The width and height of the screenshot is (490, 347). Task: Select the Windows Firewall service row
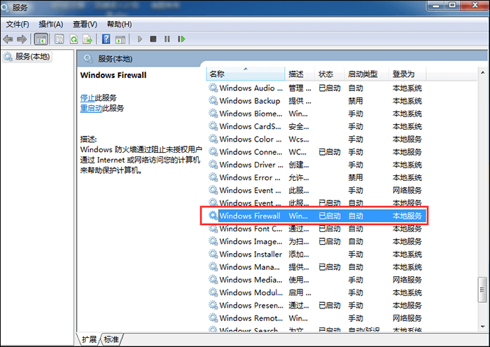[x=316, y=216]
